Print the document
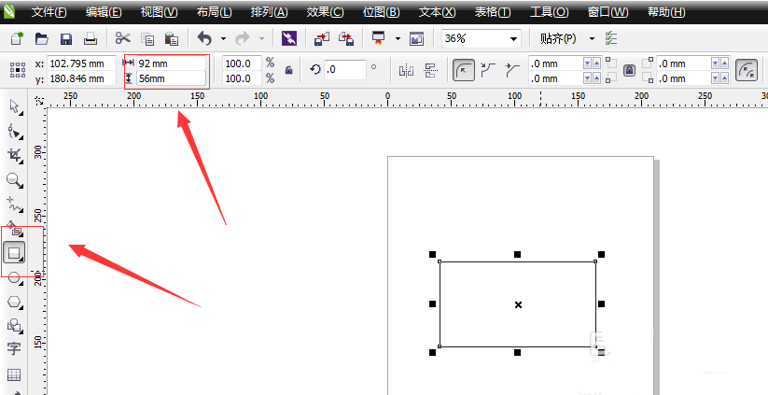 91,38
